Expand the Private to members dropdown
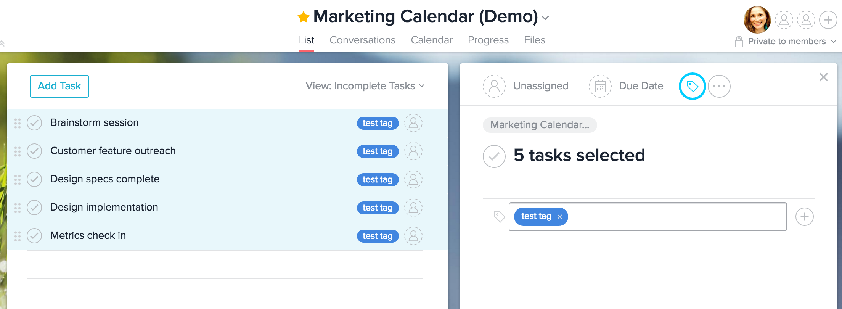This screenshot has height=309, width=842. (792, 41)
